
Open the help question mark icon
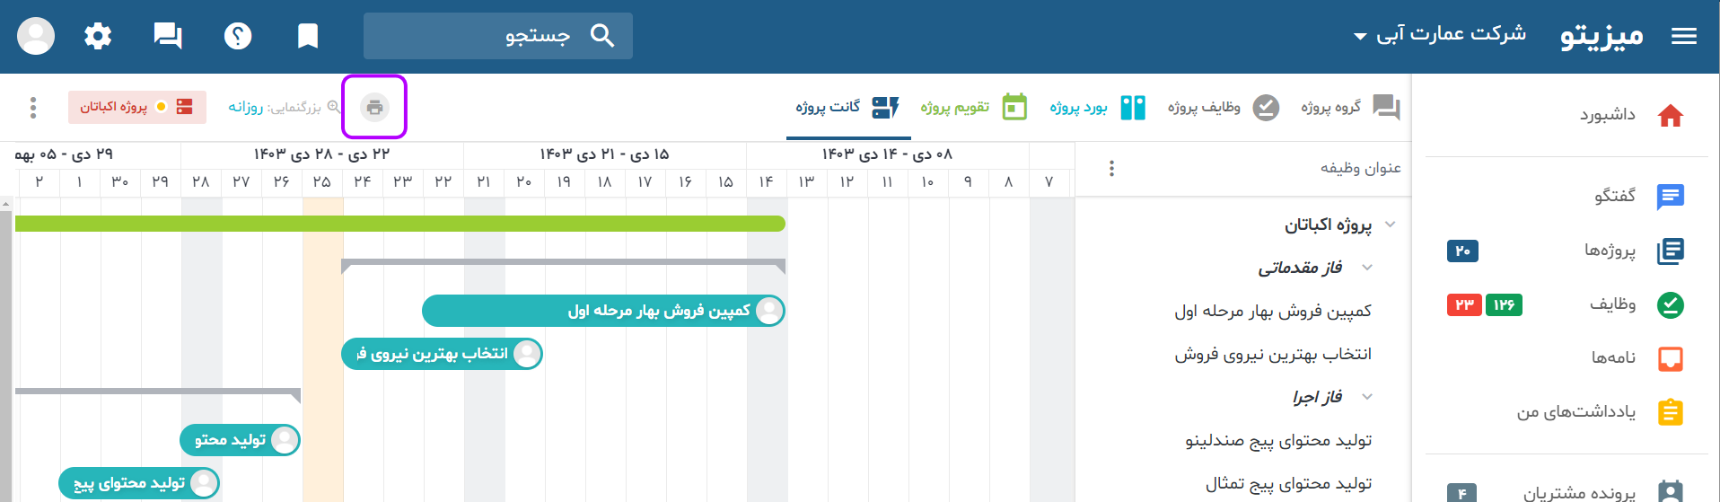coord(238,36)
